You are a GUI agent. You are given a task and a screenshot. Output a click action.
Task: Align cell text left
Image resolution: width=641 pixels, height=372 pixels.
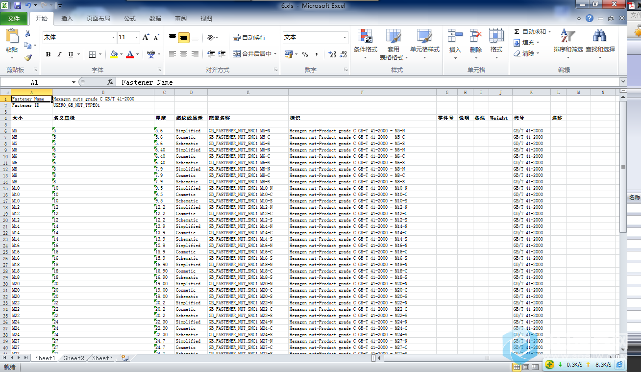tap(173, 54)
